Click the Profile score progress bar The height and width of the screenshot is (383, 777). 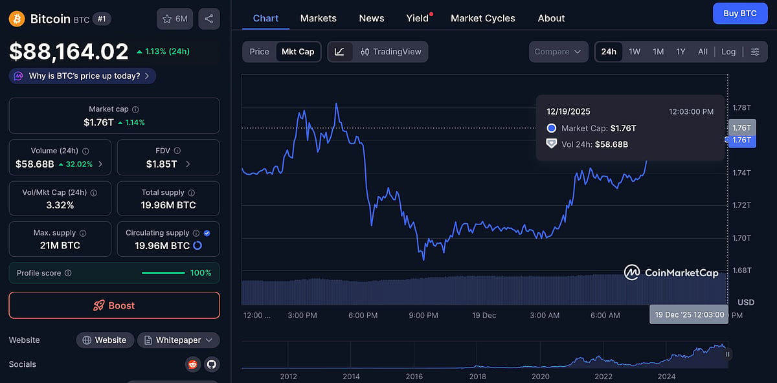tap(163, 273)
